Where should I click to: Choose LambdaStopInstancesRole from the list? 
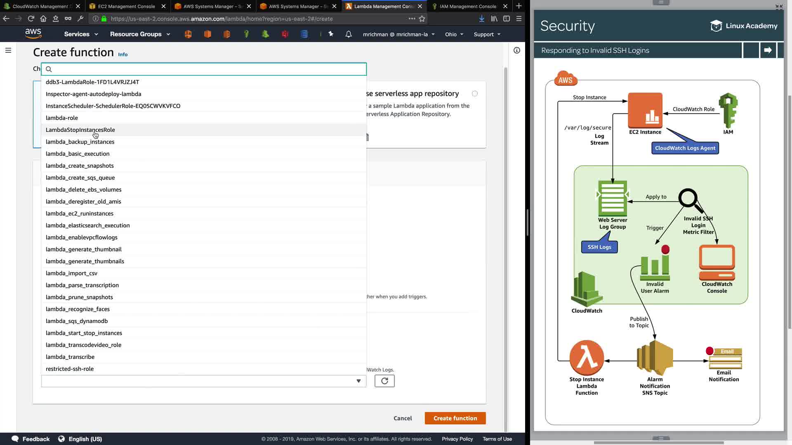pos(80,130)
